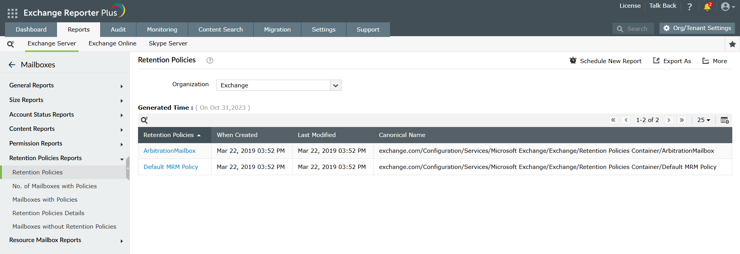Open the add/remove columns icon

coord(725,120)
